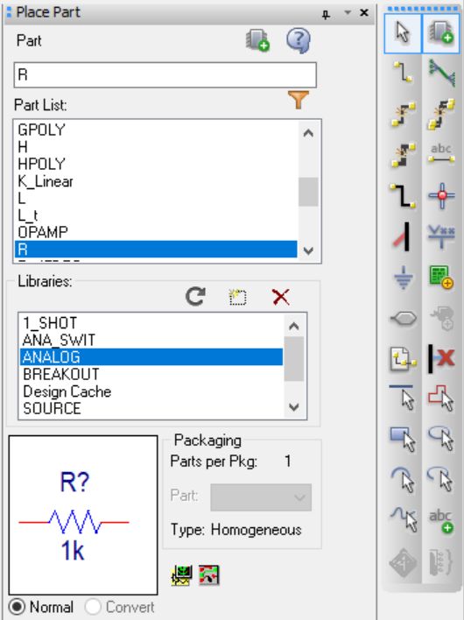The image size is (464, 620).
Task: Select the Place Ellipse tool
Action: coord(441,439)
